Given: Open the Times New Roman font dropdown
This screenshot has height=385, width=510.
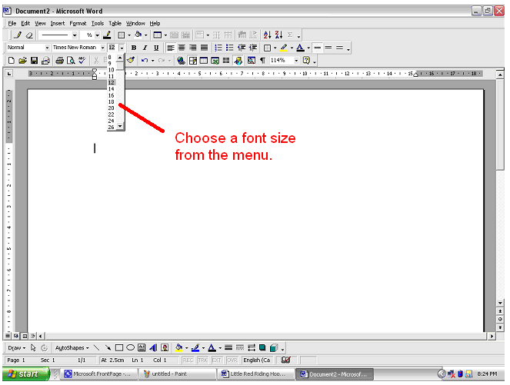Looking at the screenshot, I should [x=102, y=48].
